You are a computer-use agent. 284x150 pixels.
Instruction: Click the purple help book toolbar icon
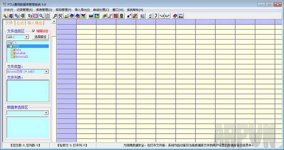(175, 16)
